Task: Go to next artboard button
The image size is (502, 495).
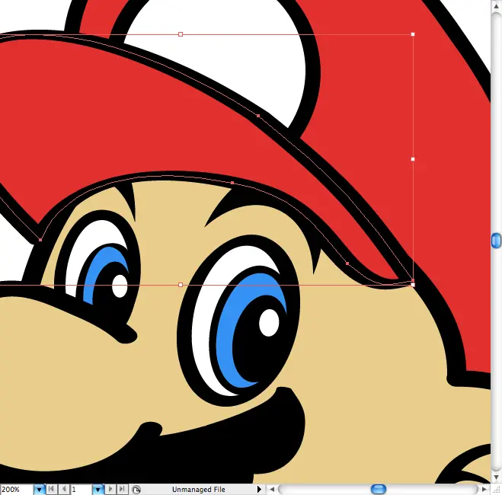Action: (110, 489)
